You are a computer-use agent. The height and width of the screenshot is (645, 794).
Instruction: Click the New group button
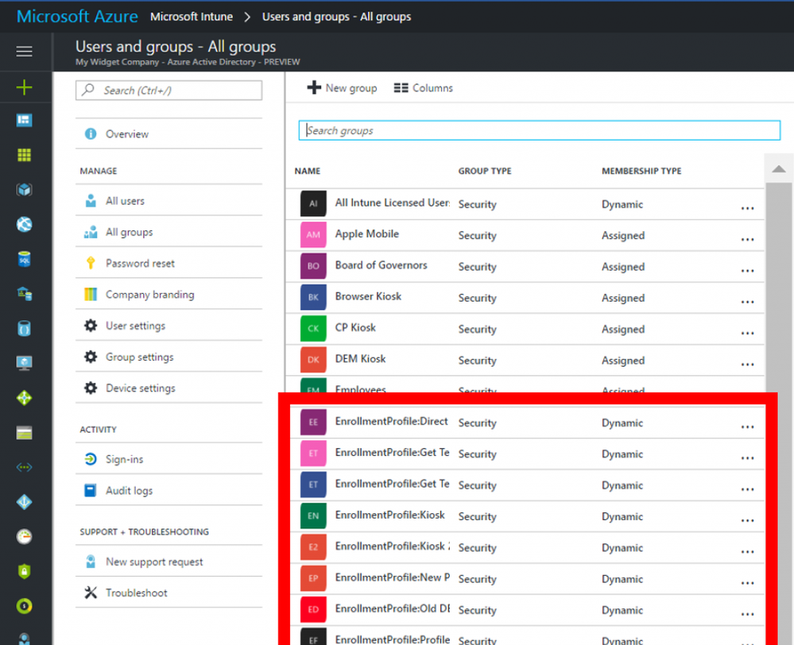pos(342,87)
